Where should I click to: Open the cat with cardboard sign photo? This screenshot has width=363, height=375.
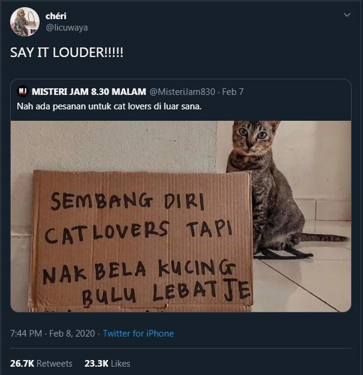[x=181, y=216]
